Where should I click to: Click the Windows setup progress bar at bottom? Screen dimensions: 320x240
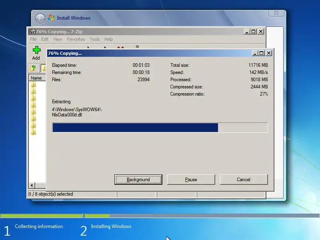pos(160,216)
